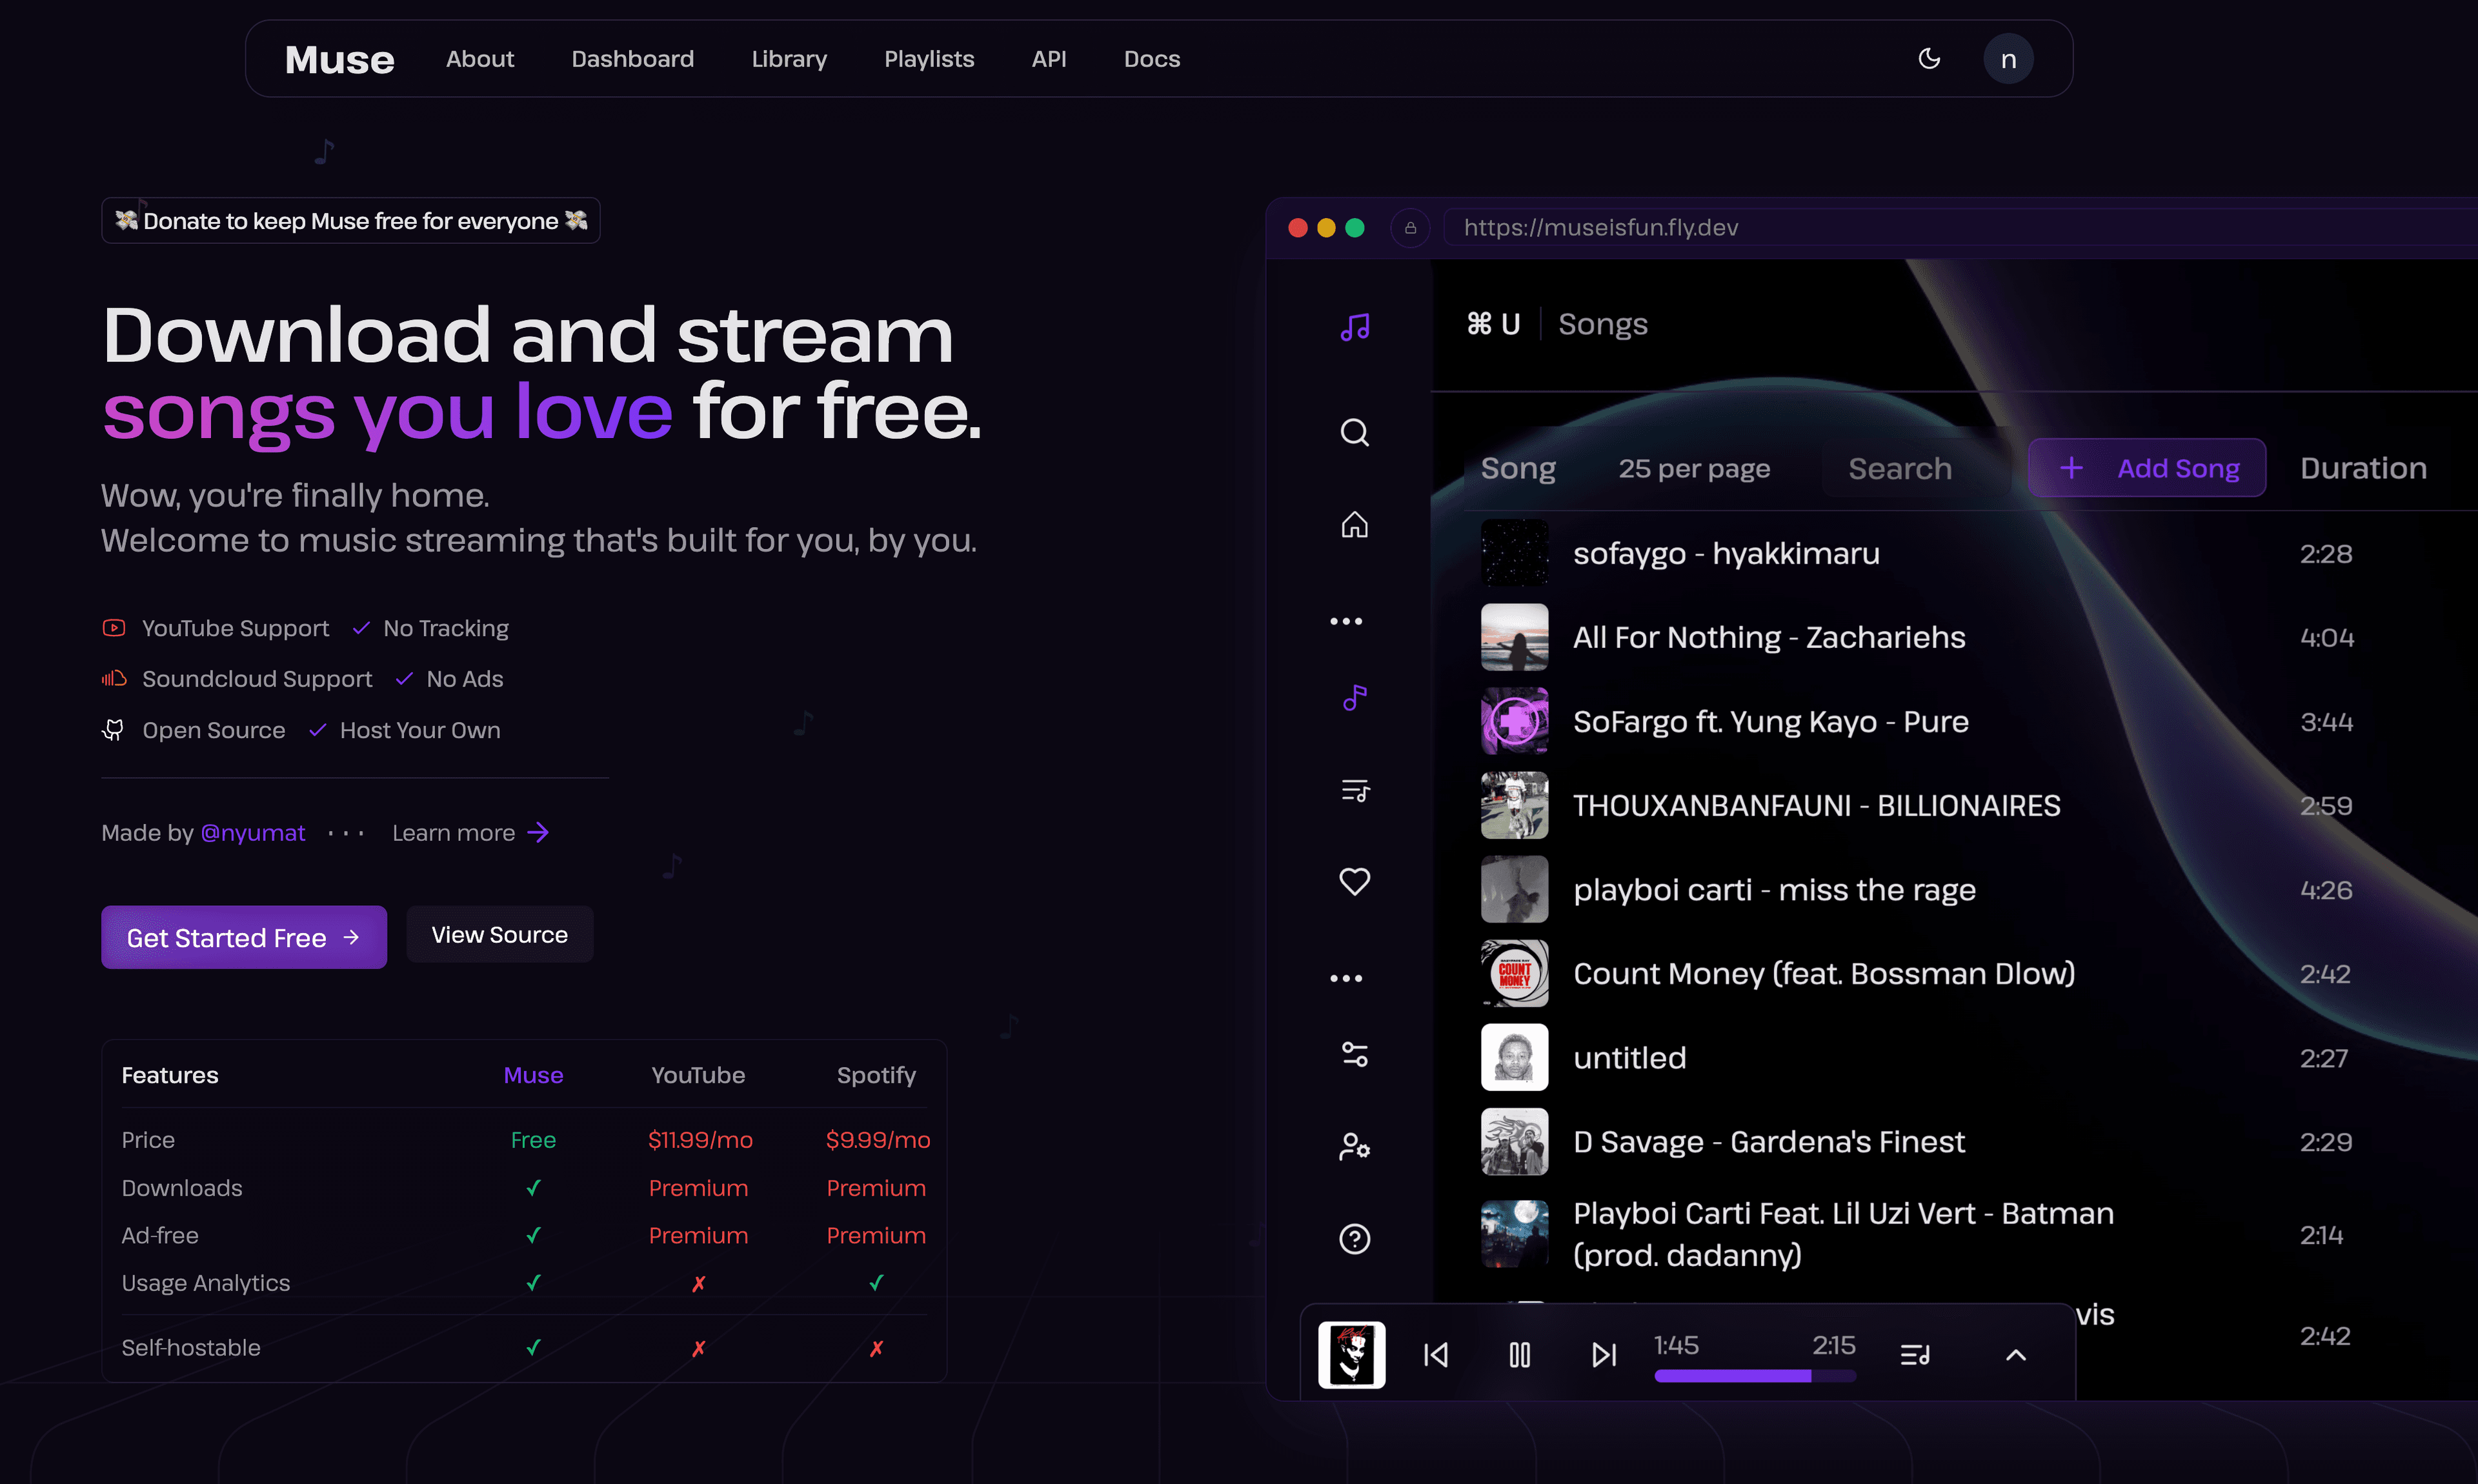Toggle dark mode moon icon

1929,59
